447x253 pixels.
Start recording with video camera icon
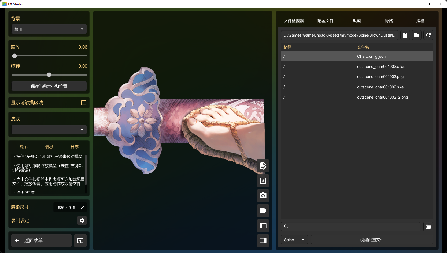[x=263, y=211]
